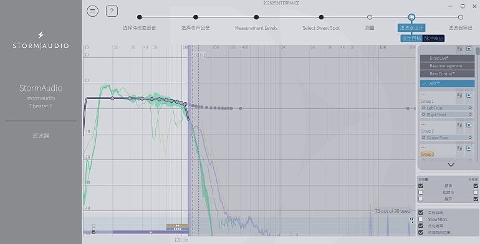Toggle corrected checkbox in the second row

pyautogui.click(x=476, y=192)
